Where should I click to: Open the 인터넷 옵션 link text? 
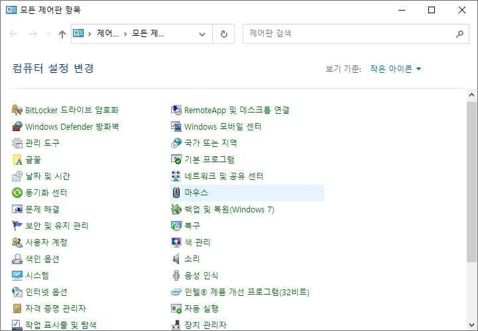point(46,292)
